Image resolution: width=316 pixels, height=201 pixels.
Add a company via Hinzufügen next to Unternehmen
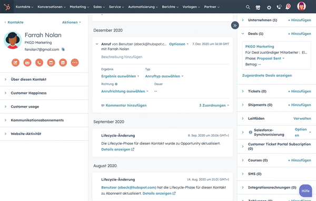coord(299,20)
